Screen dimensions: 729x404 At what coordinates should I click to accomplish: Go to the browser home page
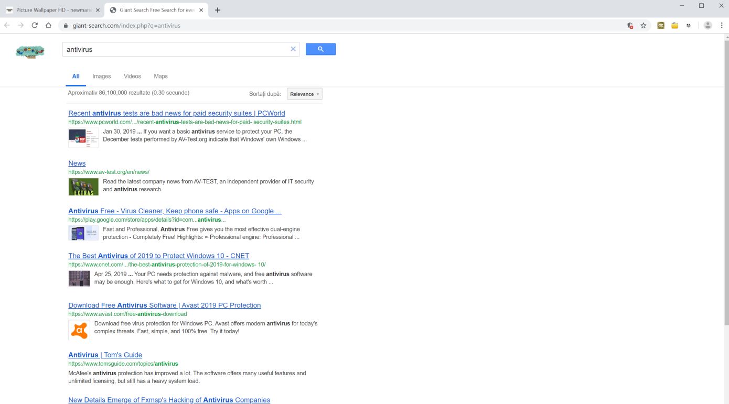(48, 25)
